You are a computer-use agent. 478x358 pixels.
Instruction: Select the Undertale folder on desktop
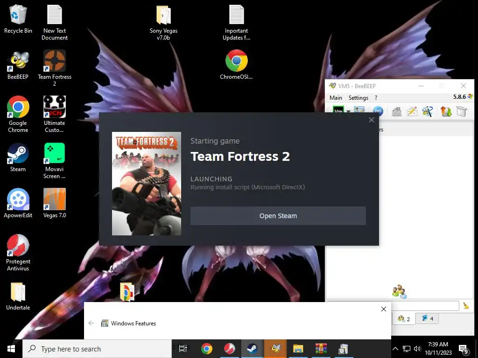(18, 296)
